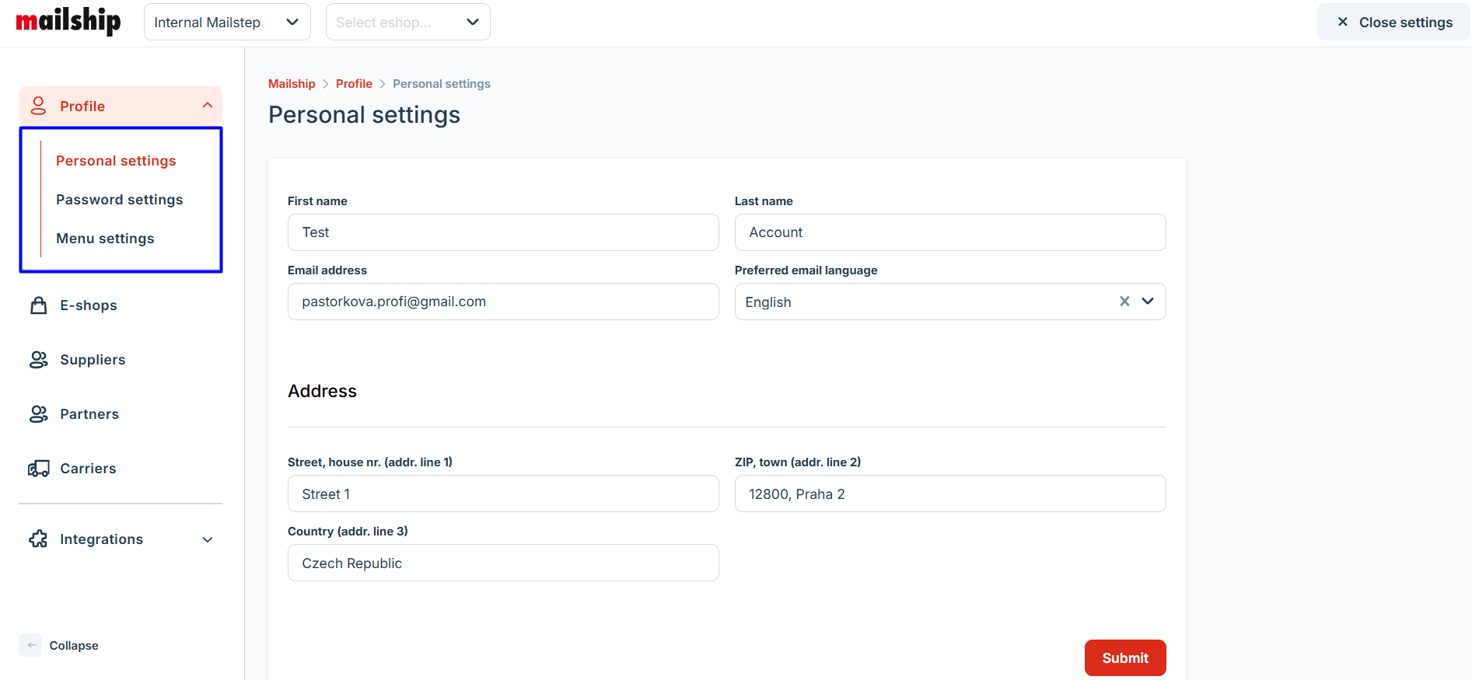
Task: Click the Carriers truck icon
Action: click(38, 469)
